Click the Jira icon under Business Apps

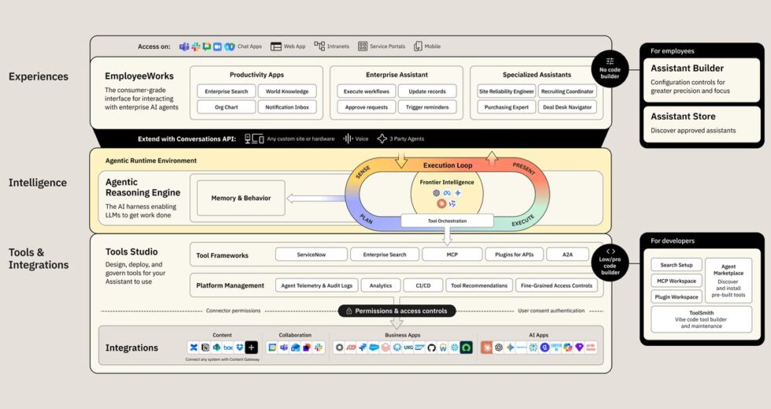[363, 348]
